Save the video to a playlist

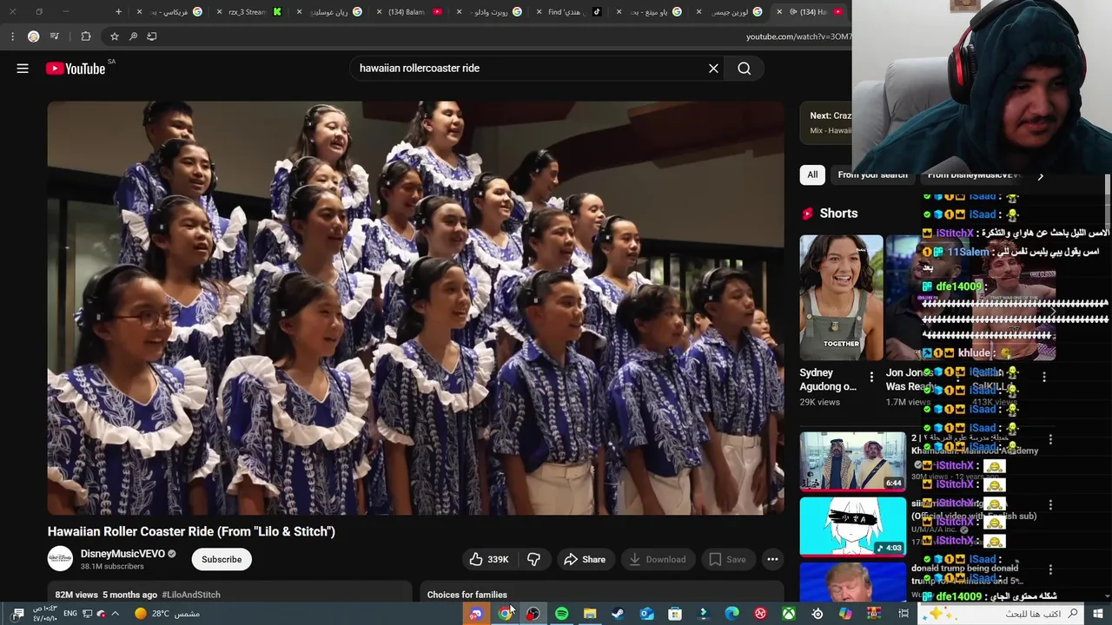pos(727,560)
